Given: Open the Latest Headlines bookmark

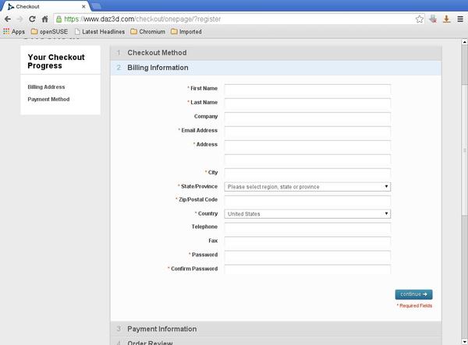Looking at the screenshot, I should pyautogui.click(x=102, y=32).
